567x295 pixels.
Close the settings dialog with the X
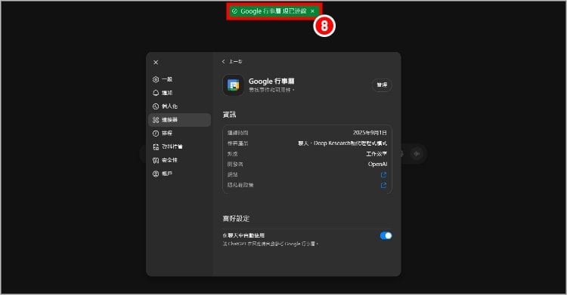(156, 63)
